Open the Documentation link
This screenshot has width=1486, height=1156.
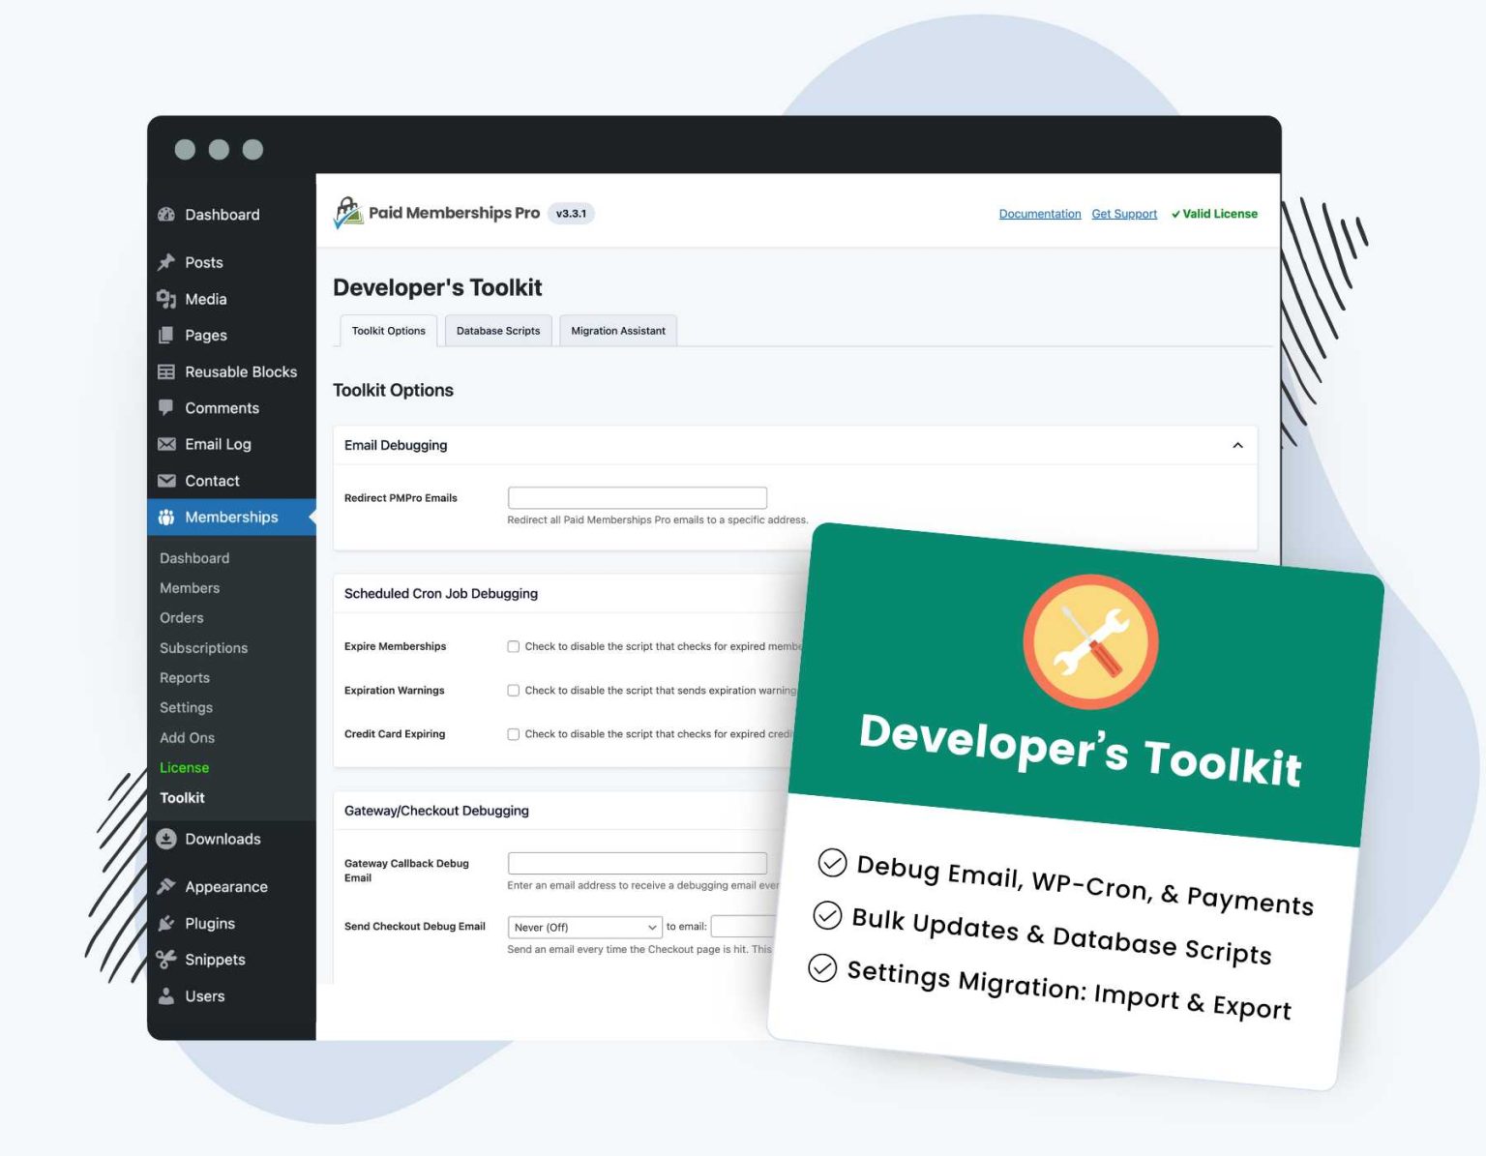(x=1039, y=213)
